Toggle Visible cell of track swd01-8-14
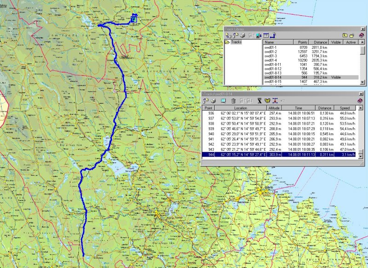The width and height of the screenshot is (368, 268). (x=336, y=78)
